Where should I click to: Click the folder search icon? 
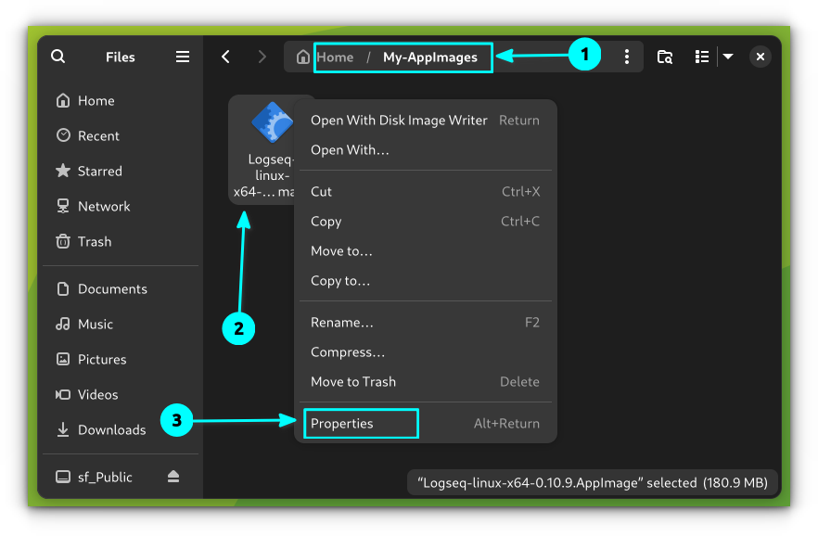tap(665, 57)
